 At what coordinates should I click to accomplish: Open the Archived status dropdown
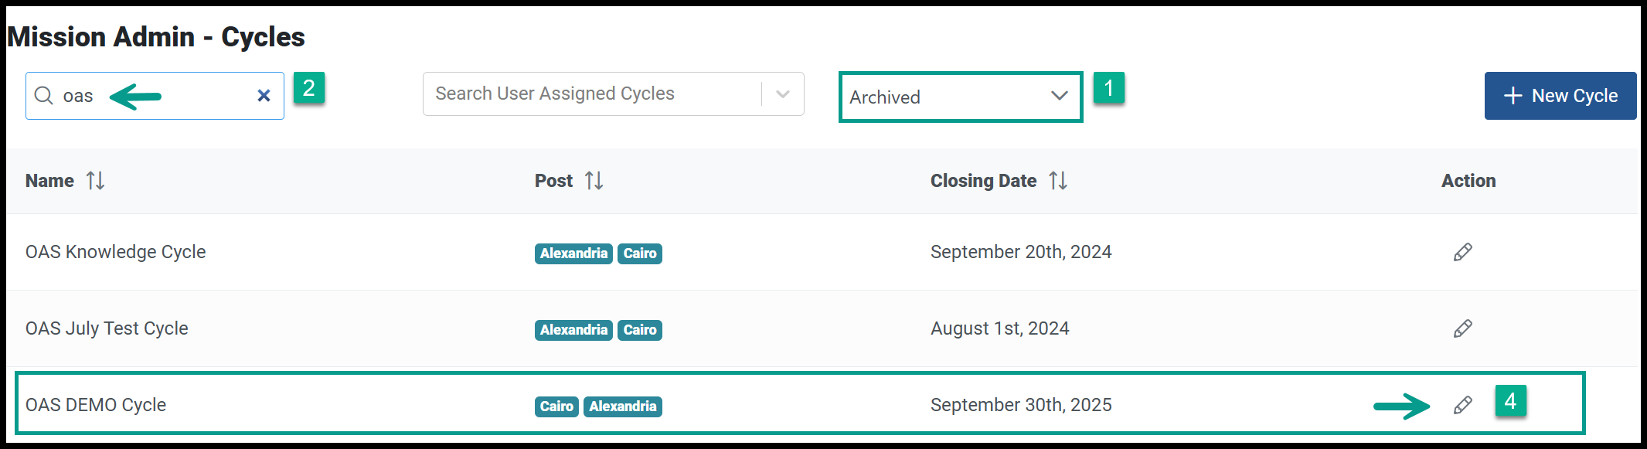point(961,97)
